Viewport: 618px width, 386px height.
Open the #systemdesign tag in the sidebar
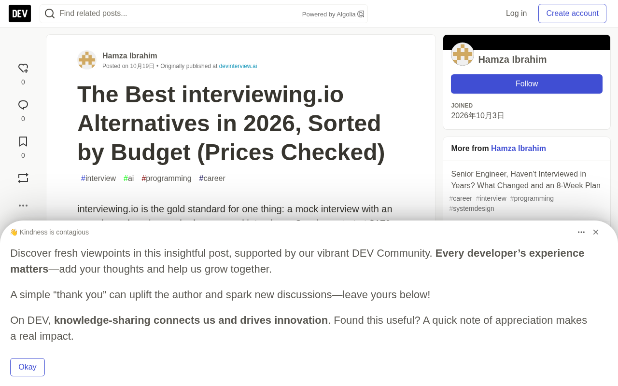click(x=472, y=208)
